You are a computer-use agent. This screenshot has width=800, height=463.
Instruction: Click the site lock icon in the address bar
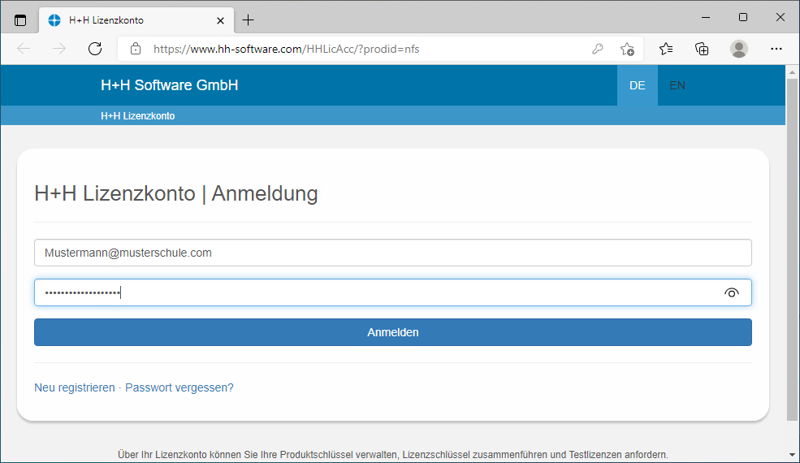(135, 49)
